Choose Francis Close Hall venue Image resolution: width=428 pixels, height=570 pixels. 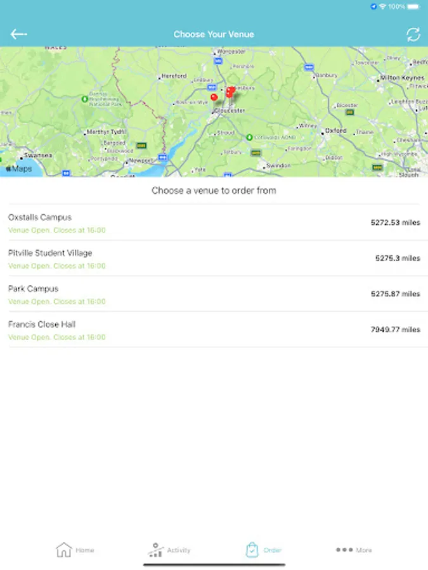(214, 329)
